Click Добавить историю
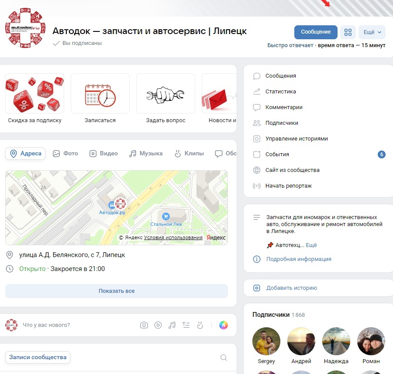This screenshot has height=374, width=393. click(292, 288)
